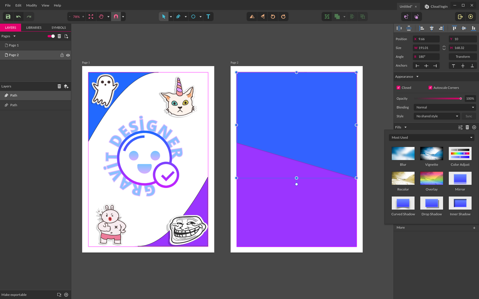Click the Fills settings sliders icon
The height and width of the screenshot is (299, 479).
pos(460,127)
